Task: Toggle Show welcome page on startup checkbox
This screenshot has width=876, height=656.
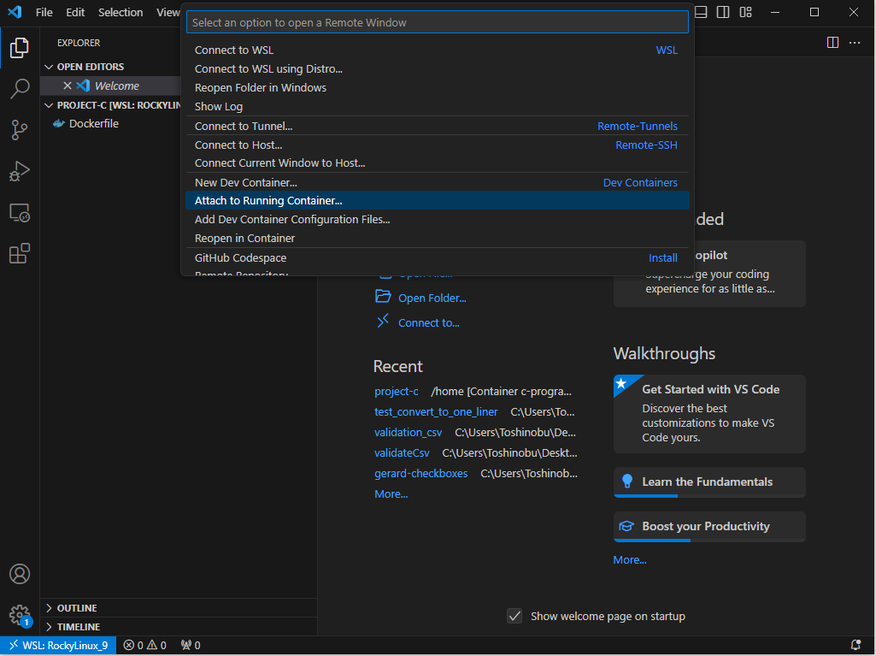Action: [514, 616]
